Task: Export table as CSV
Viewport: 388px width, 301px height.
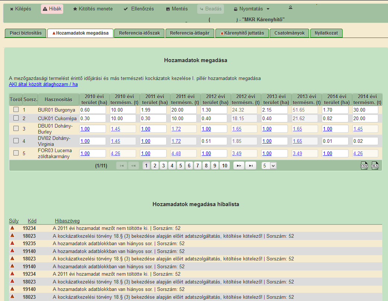Action: 364,166
